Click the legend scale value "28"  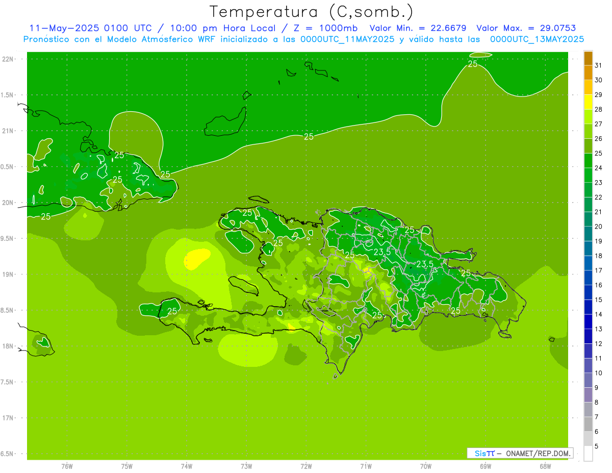coord(599,109)
